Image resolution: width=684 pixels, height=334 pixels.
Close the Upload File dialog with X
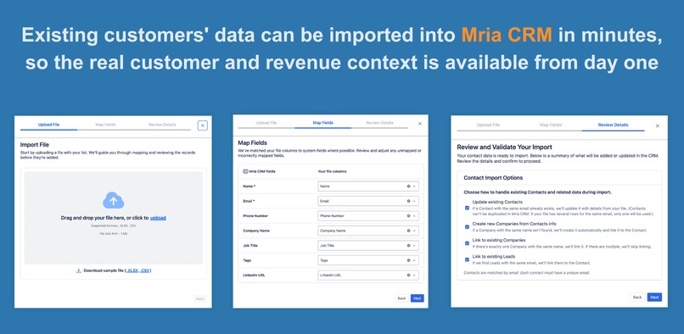[x=203, y=125]
